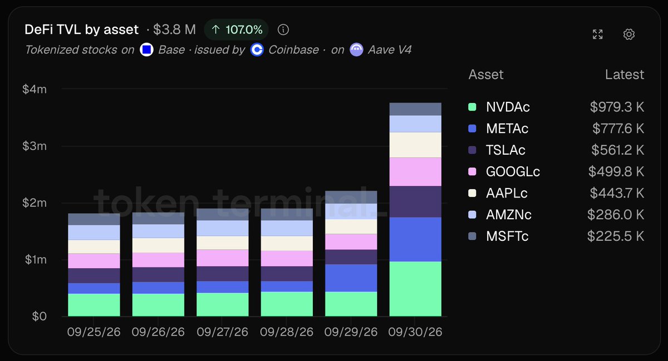Click the 09/30/26 axis date label

point(415,332)
